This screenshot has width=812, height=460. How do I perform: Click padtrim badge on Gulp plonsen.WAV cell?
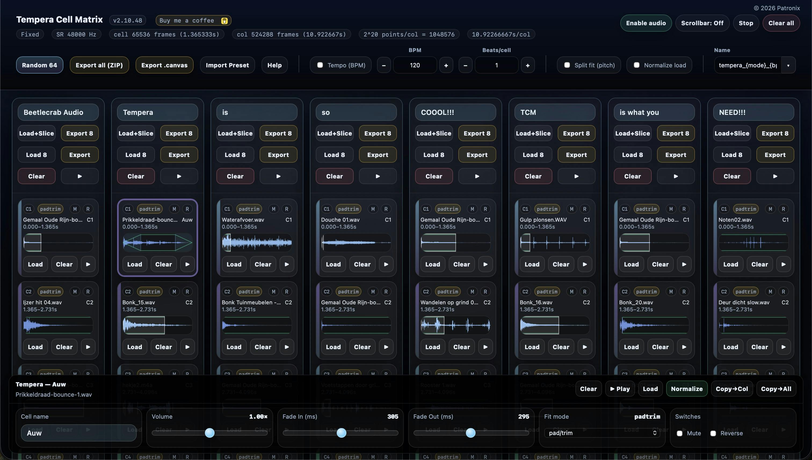tap(547, 209)
